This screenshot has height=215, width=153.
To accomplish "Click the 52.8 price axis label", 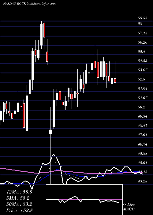I will [141, 79].
